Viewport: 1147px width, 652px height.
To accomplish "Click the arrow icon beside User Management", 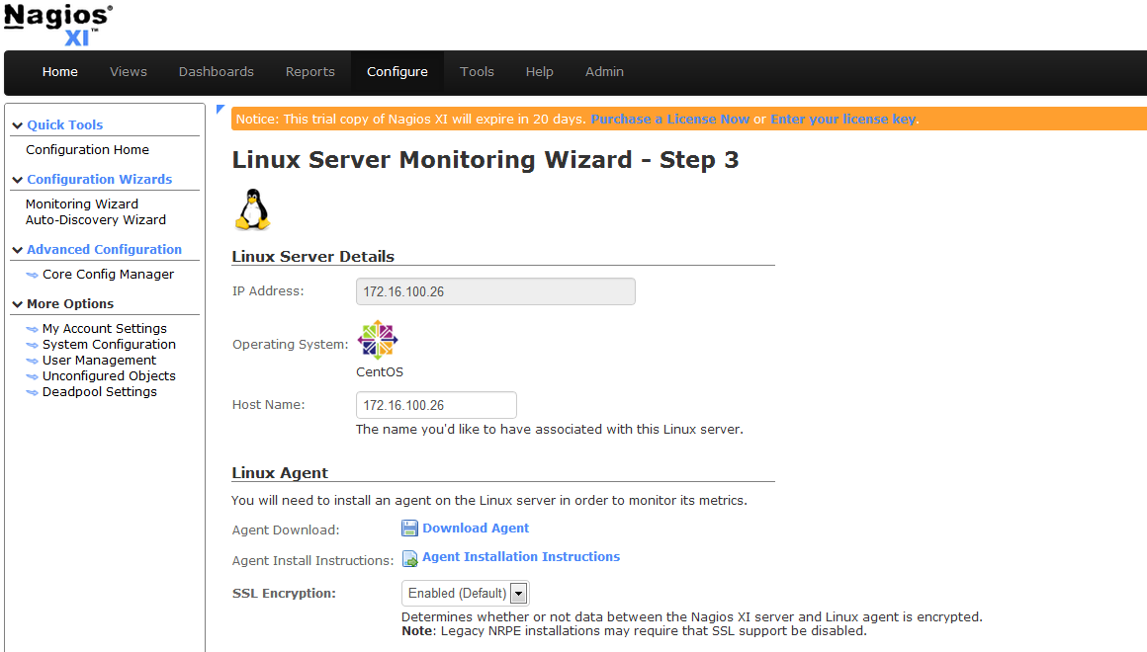I will click(x=33, y=361).
